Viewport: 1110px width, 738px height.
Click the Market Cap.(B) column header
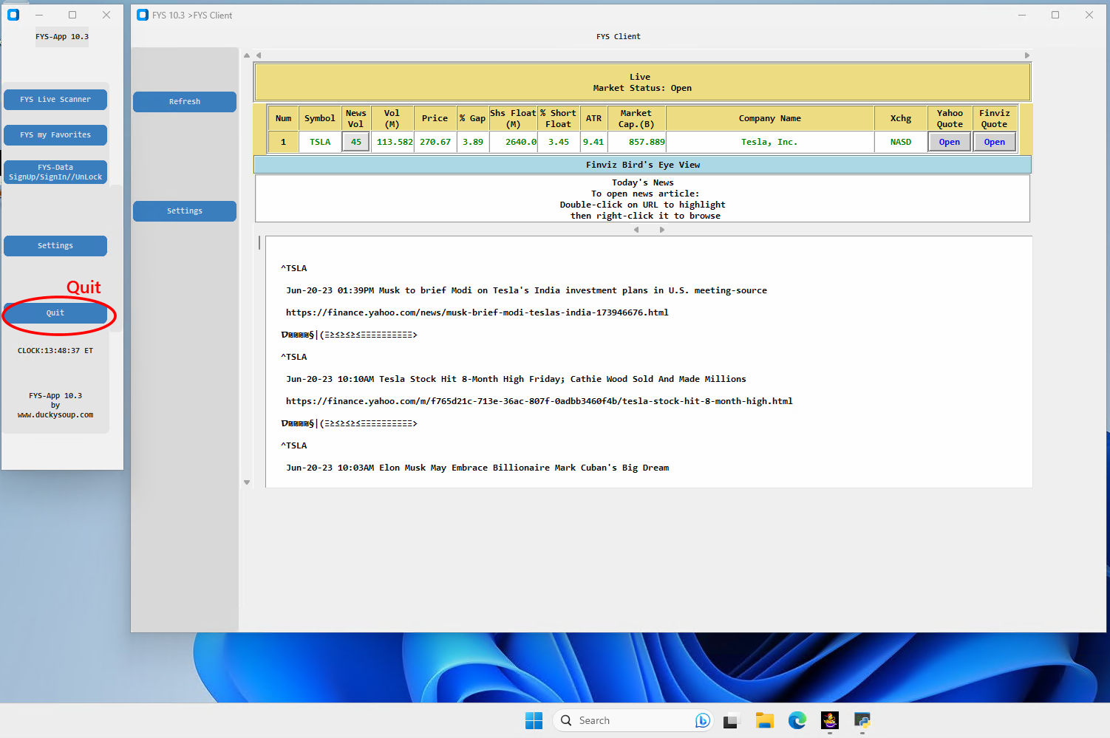636,118
